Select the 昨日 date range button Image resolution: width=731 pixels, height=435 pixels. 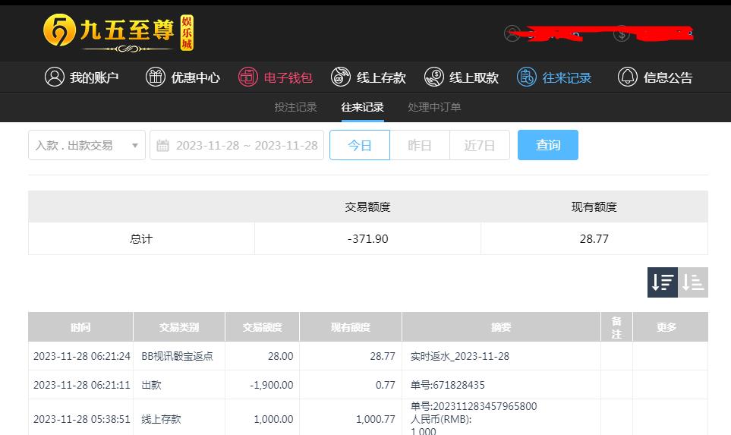point(420,145)
